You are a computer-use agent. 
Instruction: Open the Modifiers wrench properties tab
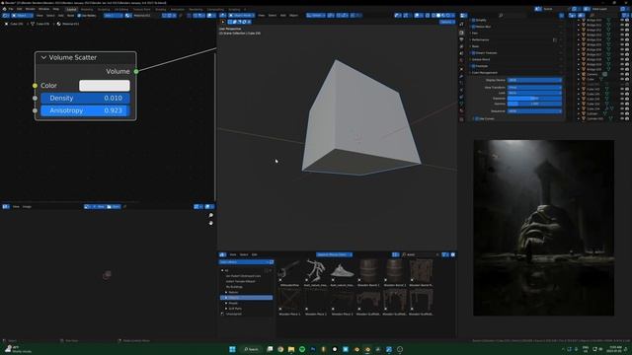point(461,76)
